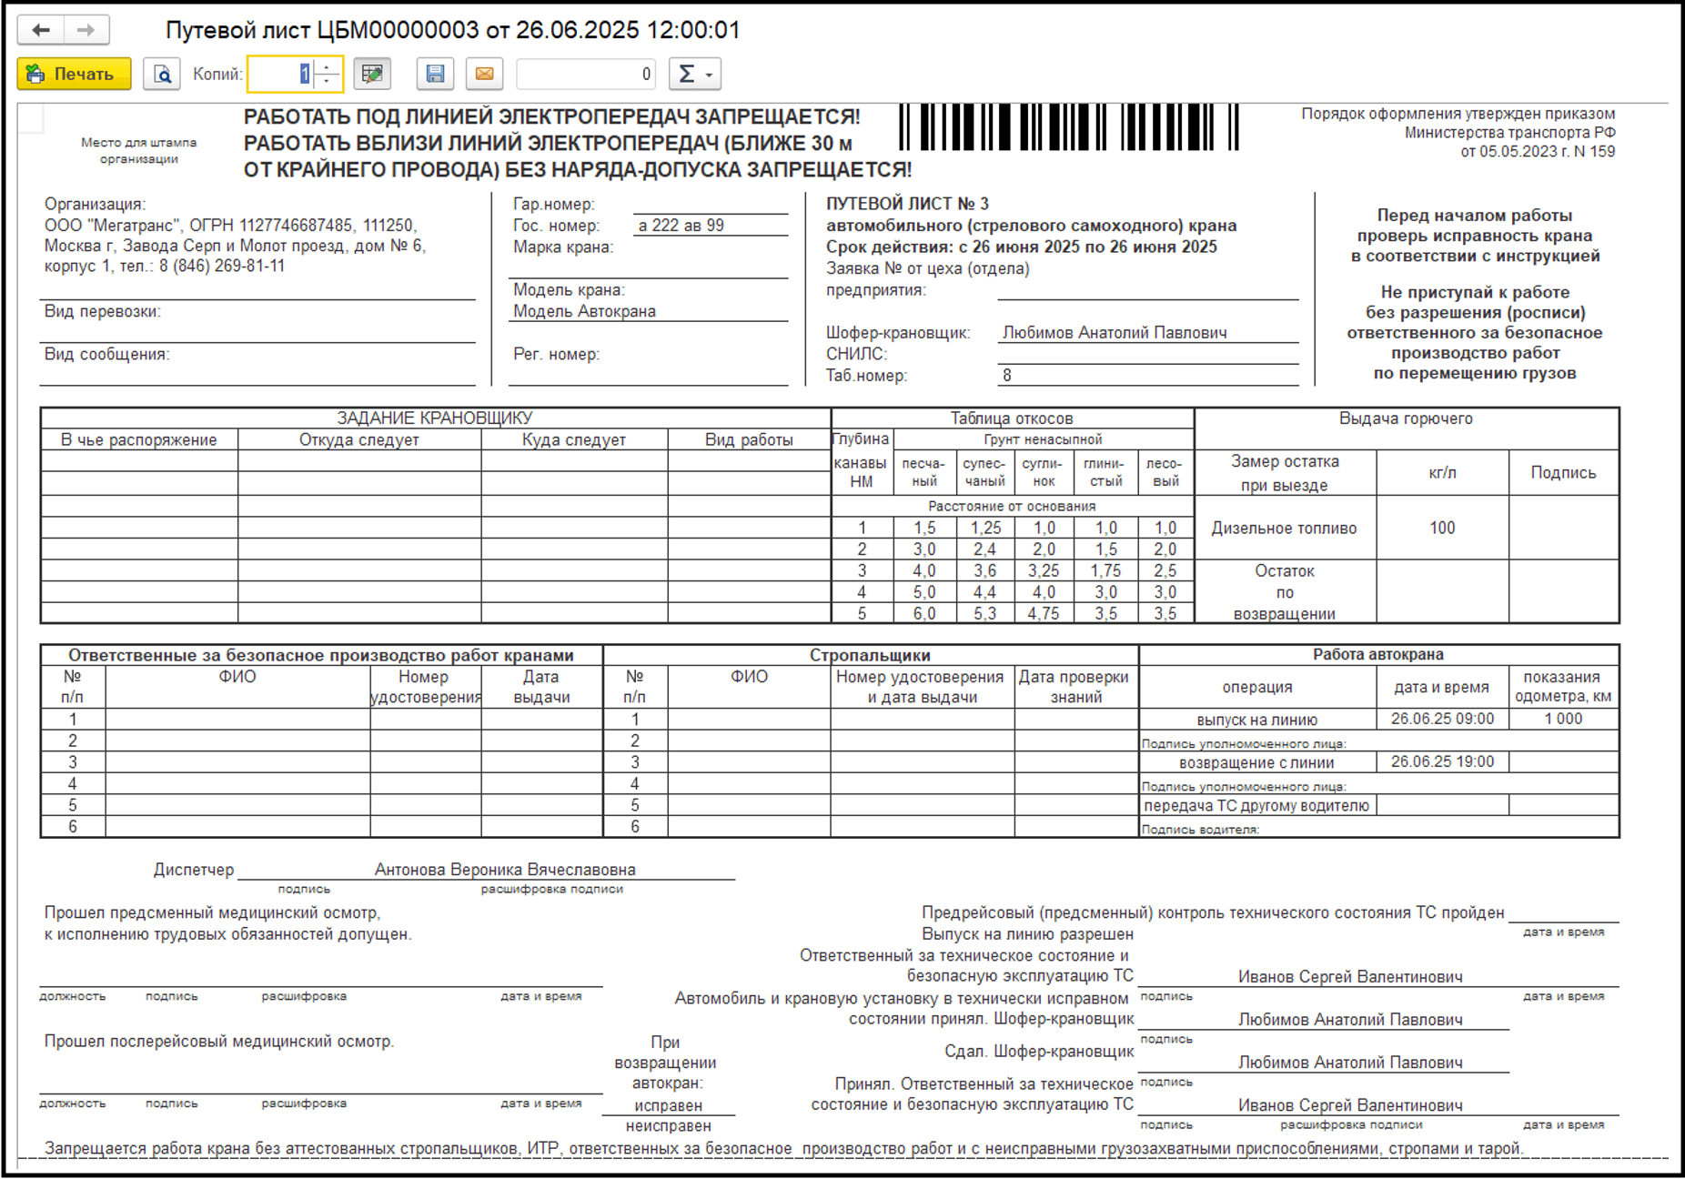Save the document with the floppy disk icon
Screen dimensions: 1685x1179
pyautogui.click(x=435, y=74)
